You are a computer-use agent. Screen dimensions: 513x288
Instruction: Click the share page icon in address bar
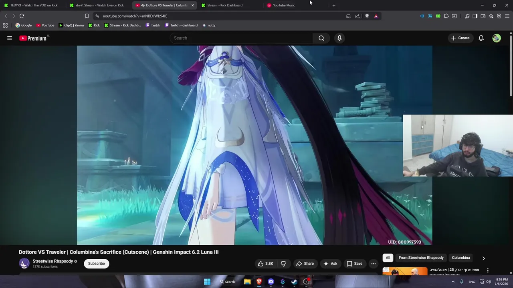357,16
